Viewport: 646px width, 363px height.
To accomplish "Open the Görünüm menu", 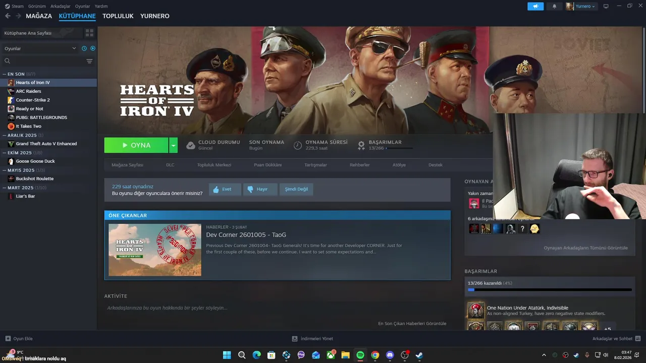I will point(37,6).
